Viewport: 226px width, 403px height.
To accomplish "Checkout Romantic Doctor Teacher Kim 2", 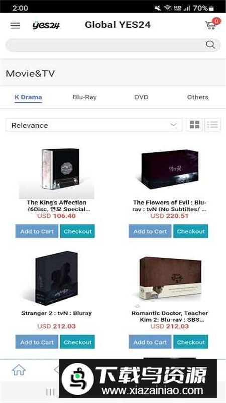I will tap(191, 342).
